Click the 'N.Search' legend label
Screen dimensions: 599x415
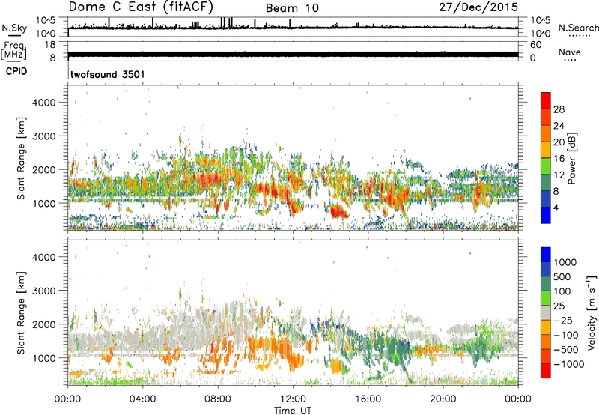pyautogui.click(x=579, y=28)
